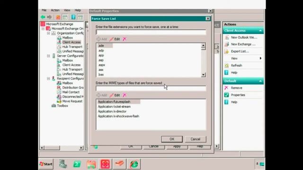Click the green Back arrow toolbar icon

click(x=43, y=17)
